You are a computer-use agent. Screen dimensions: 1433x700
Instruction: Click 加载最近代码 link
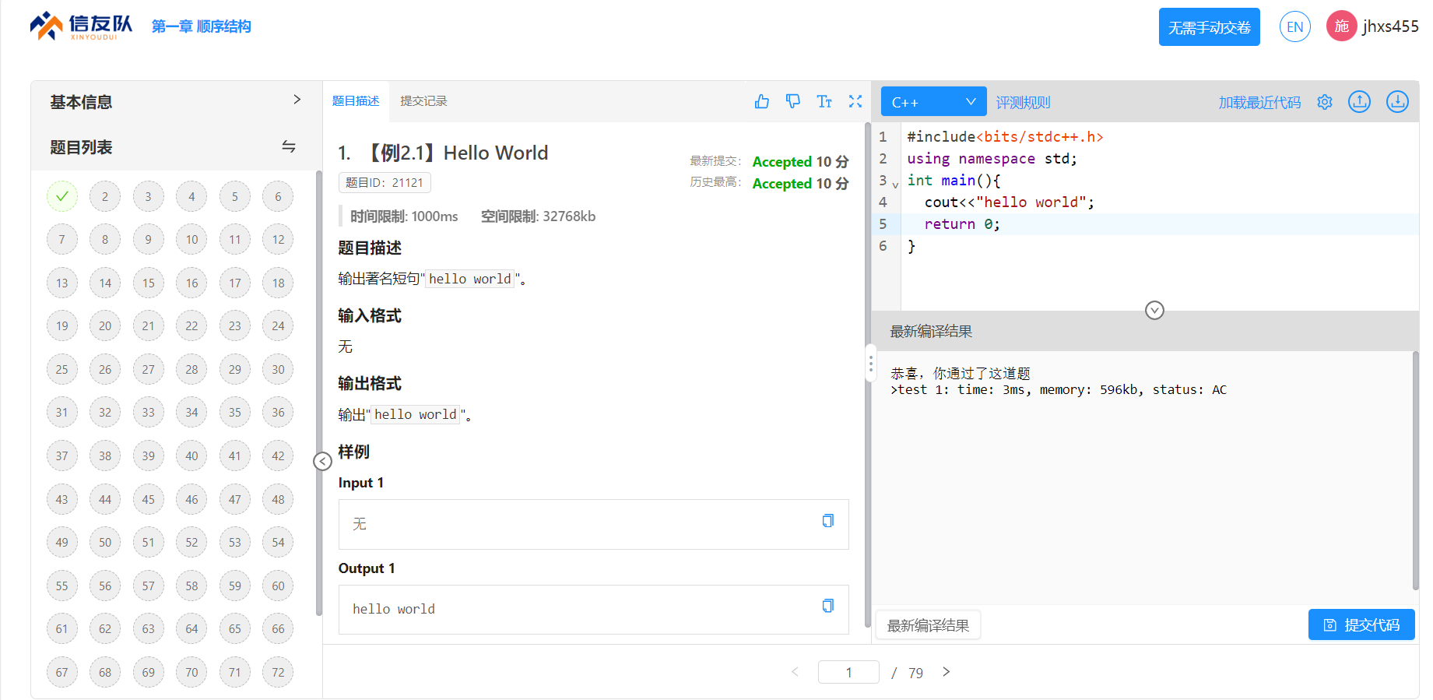pyautogui.click(x=1259, y=103)
